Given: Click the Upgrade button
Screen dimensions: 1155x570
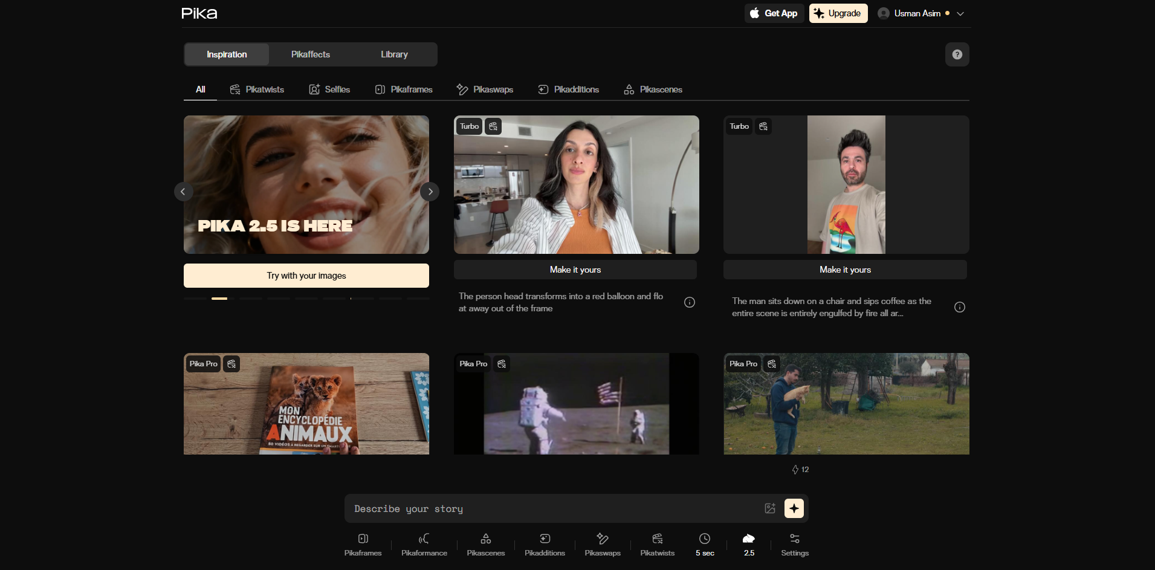Looking at the screenshot, I should pos(838,13).
